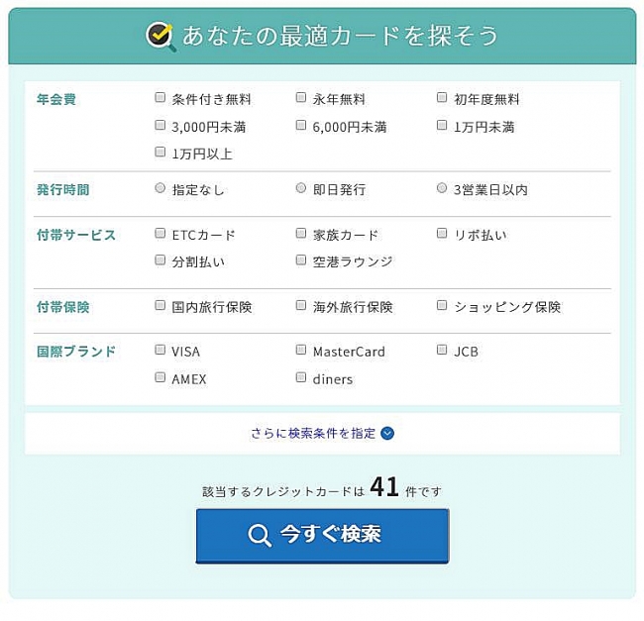Toggle the diners brand checkbox
This screenshot has width=644, height=621.
click(x=301, y=378)
